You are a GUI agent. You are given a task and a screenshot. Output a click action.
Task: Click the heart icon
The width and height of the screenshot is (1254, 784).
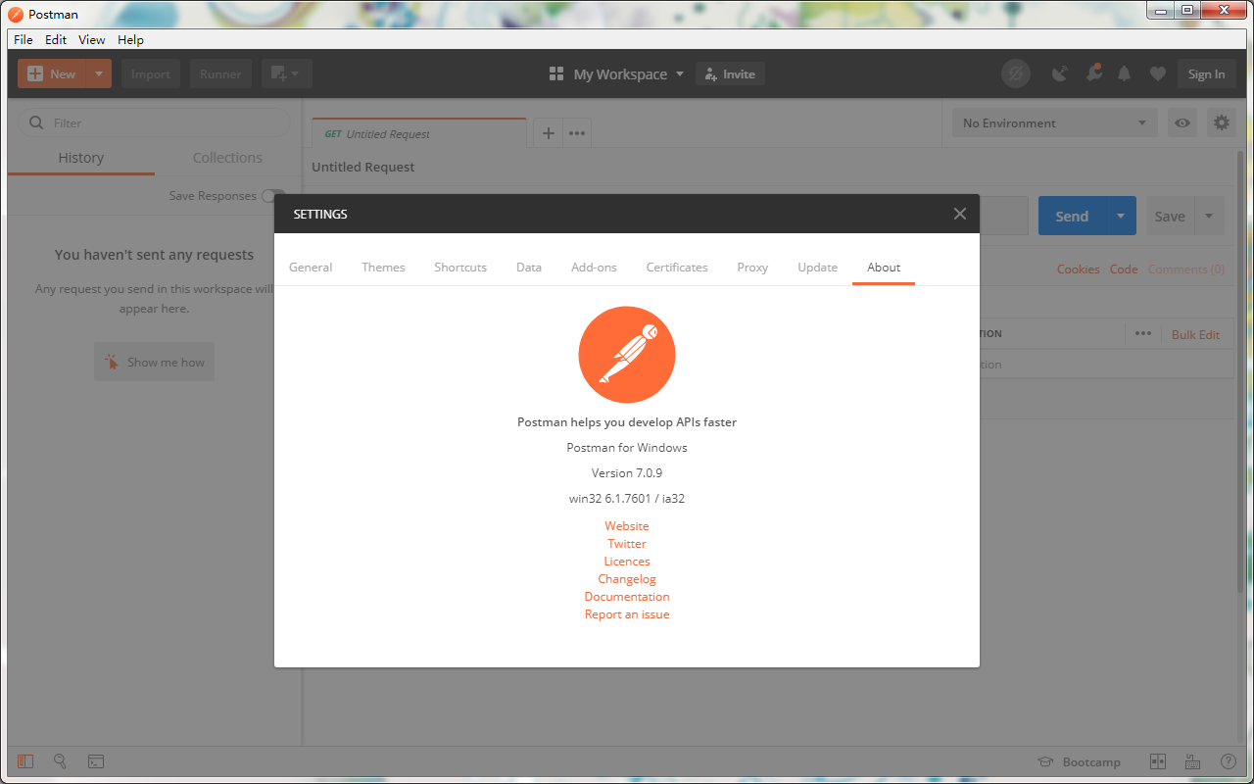[x=1158, y=73]
